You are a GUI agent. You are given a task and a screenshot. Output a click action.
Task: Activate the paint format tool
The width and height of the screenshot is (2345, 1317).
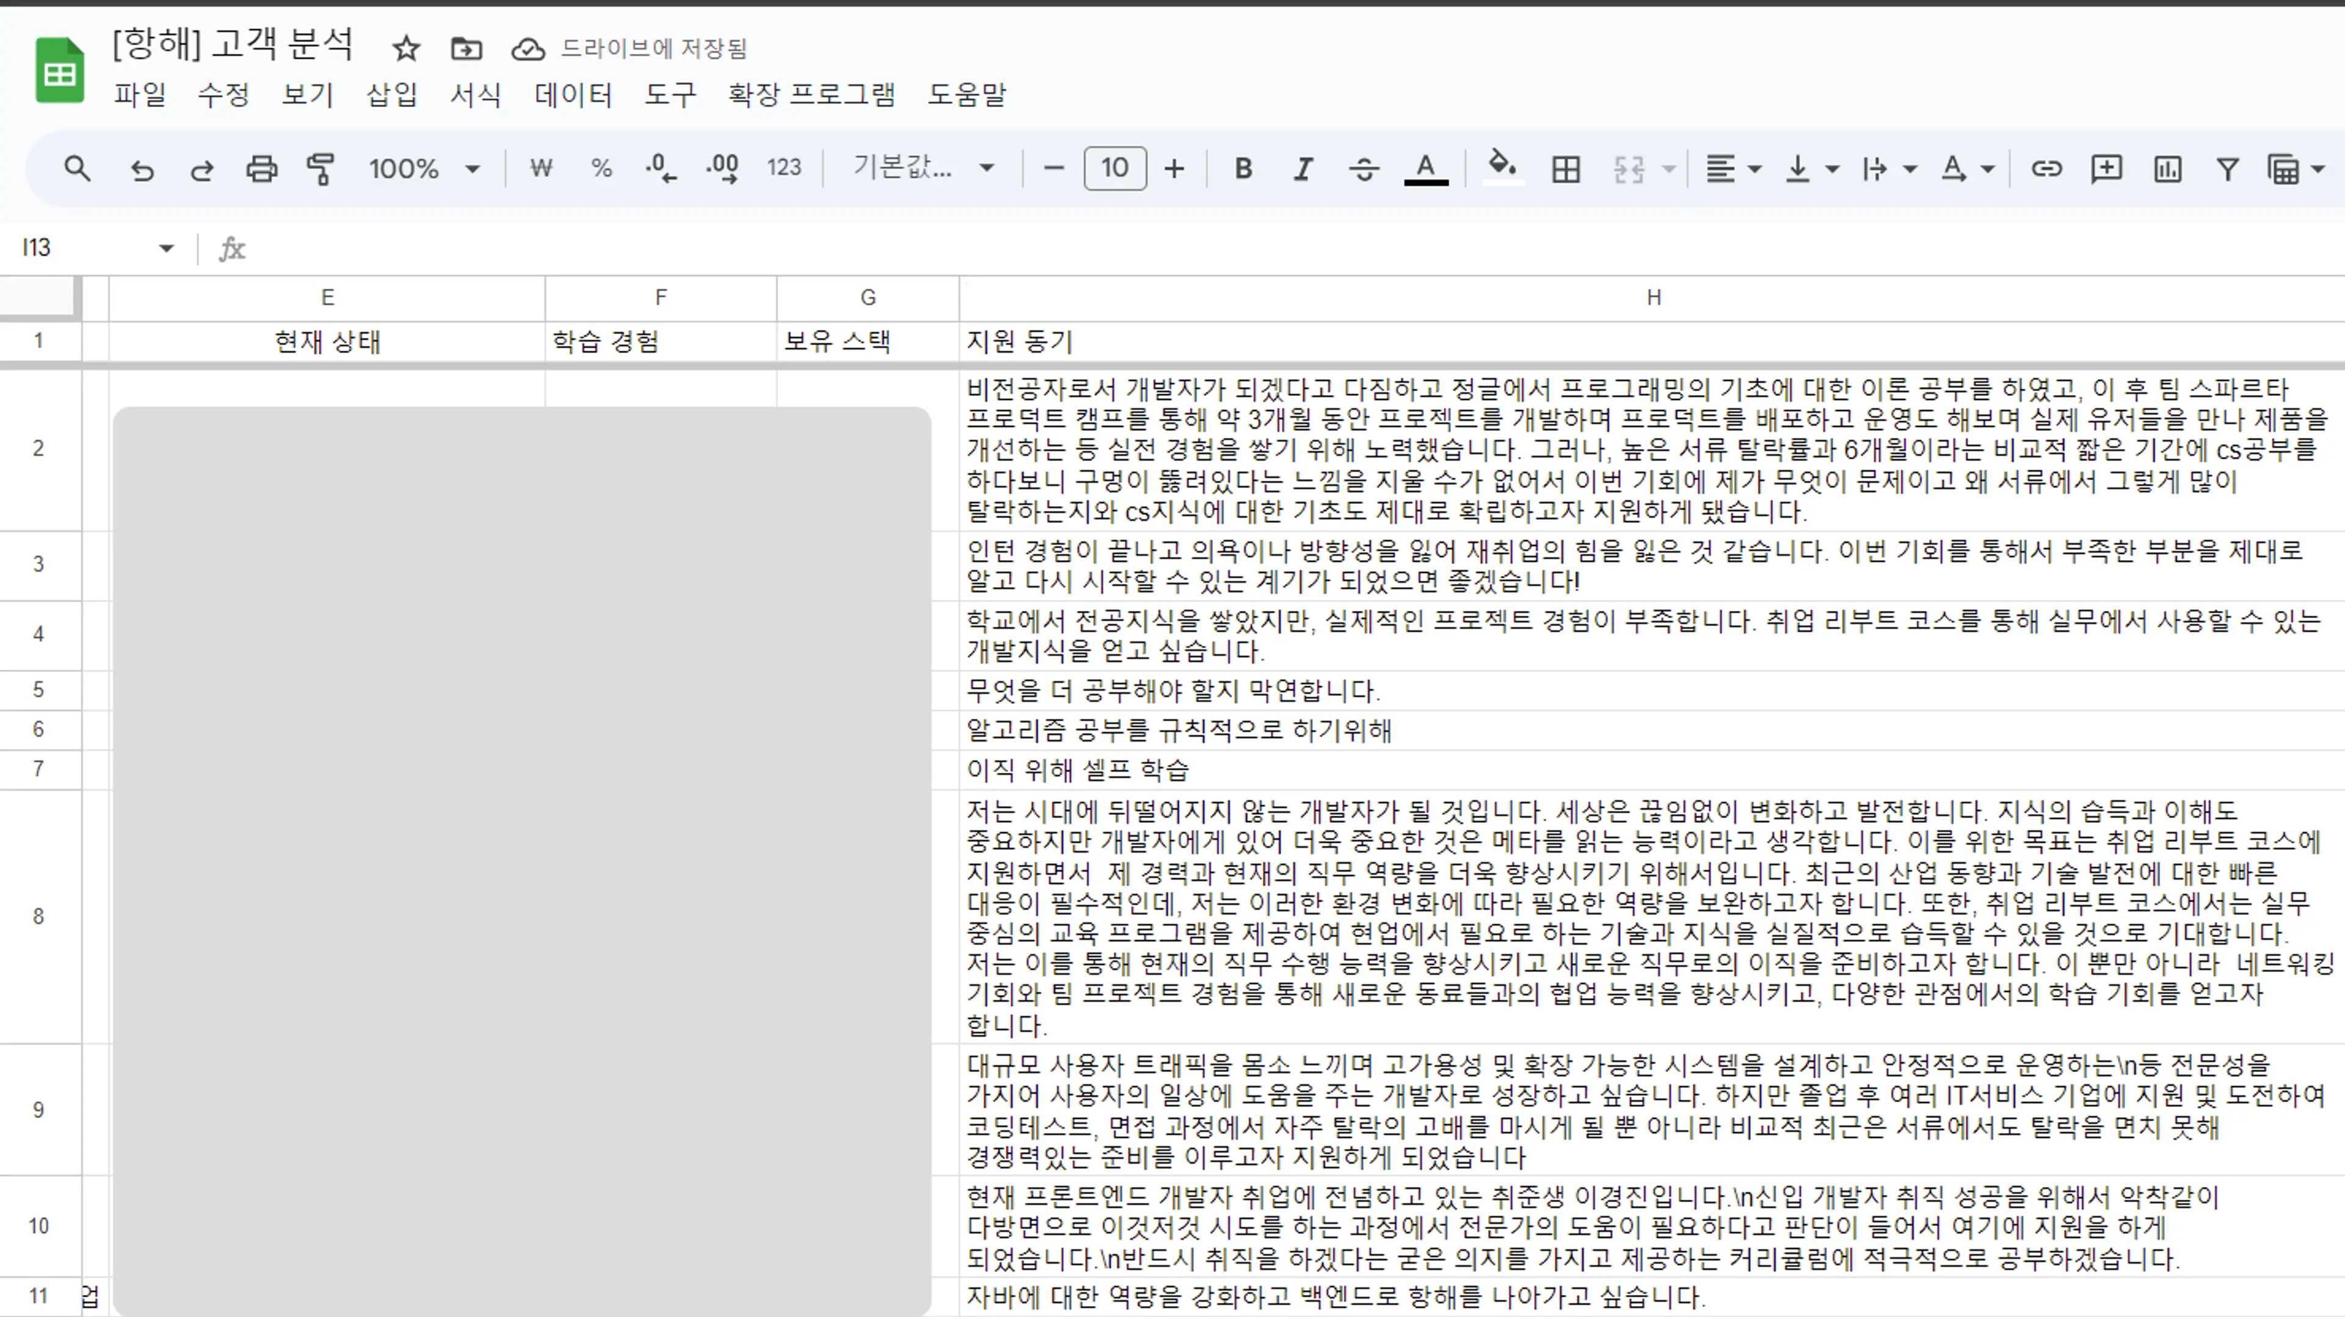(321, 169)
